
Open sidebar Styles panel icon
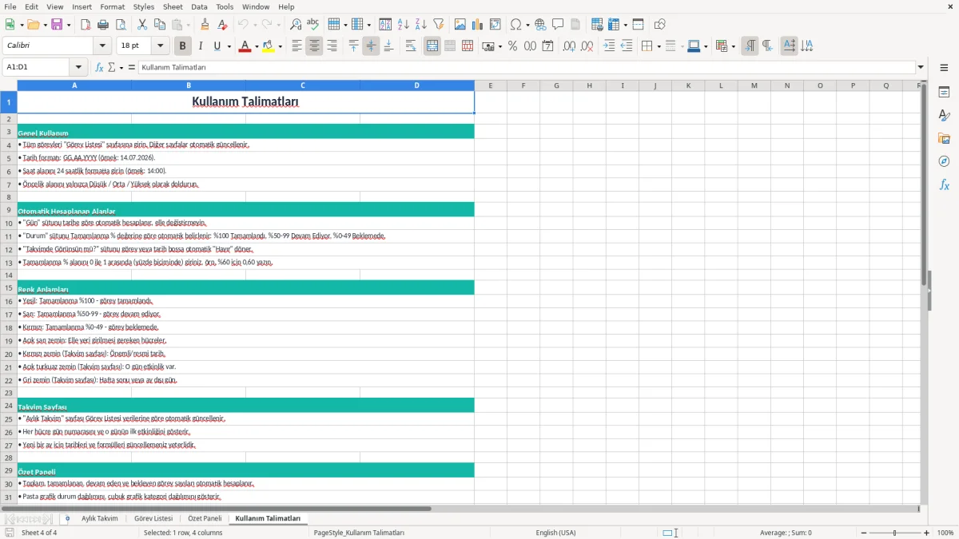[944, 116]
